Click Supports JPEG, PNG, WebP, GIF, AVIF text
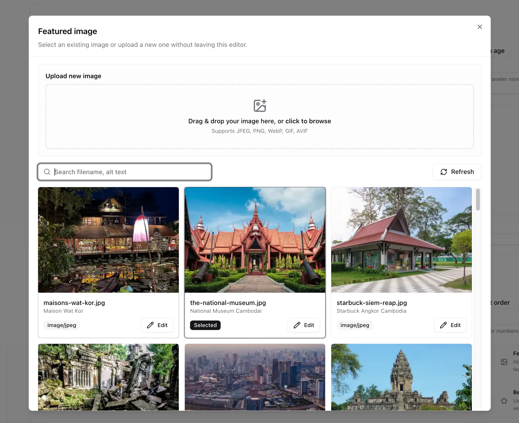The width and height of the screenshot is (519, 423). pyautogui.click(x=260, y=131)
